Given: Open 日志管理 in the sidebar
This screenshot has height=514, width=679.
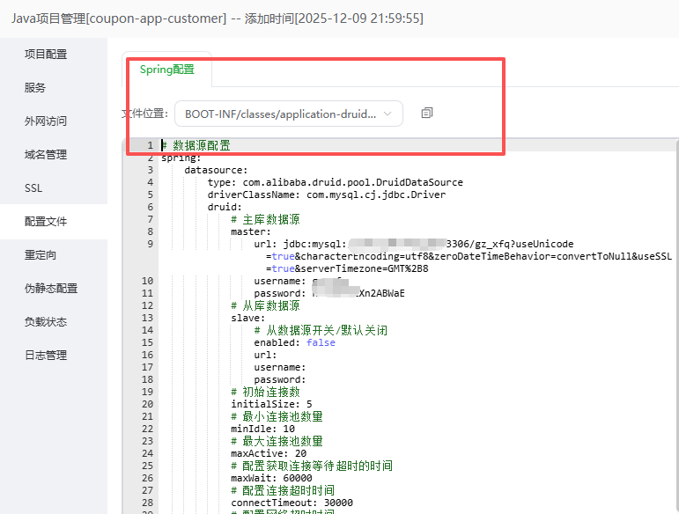Looking at the screenshot, I should tap(46, 356).
